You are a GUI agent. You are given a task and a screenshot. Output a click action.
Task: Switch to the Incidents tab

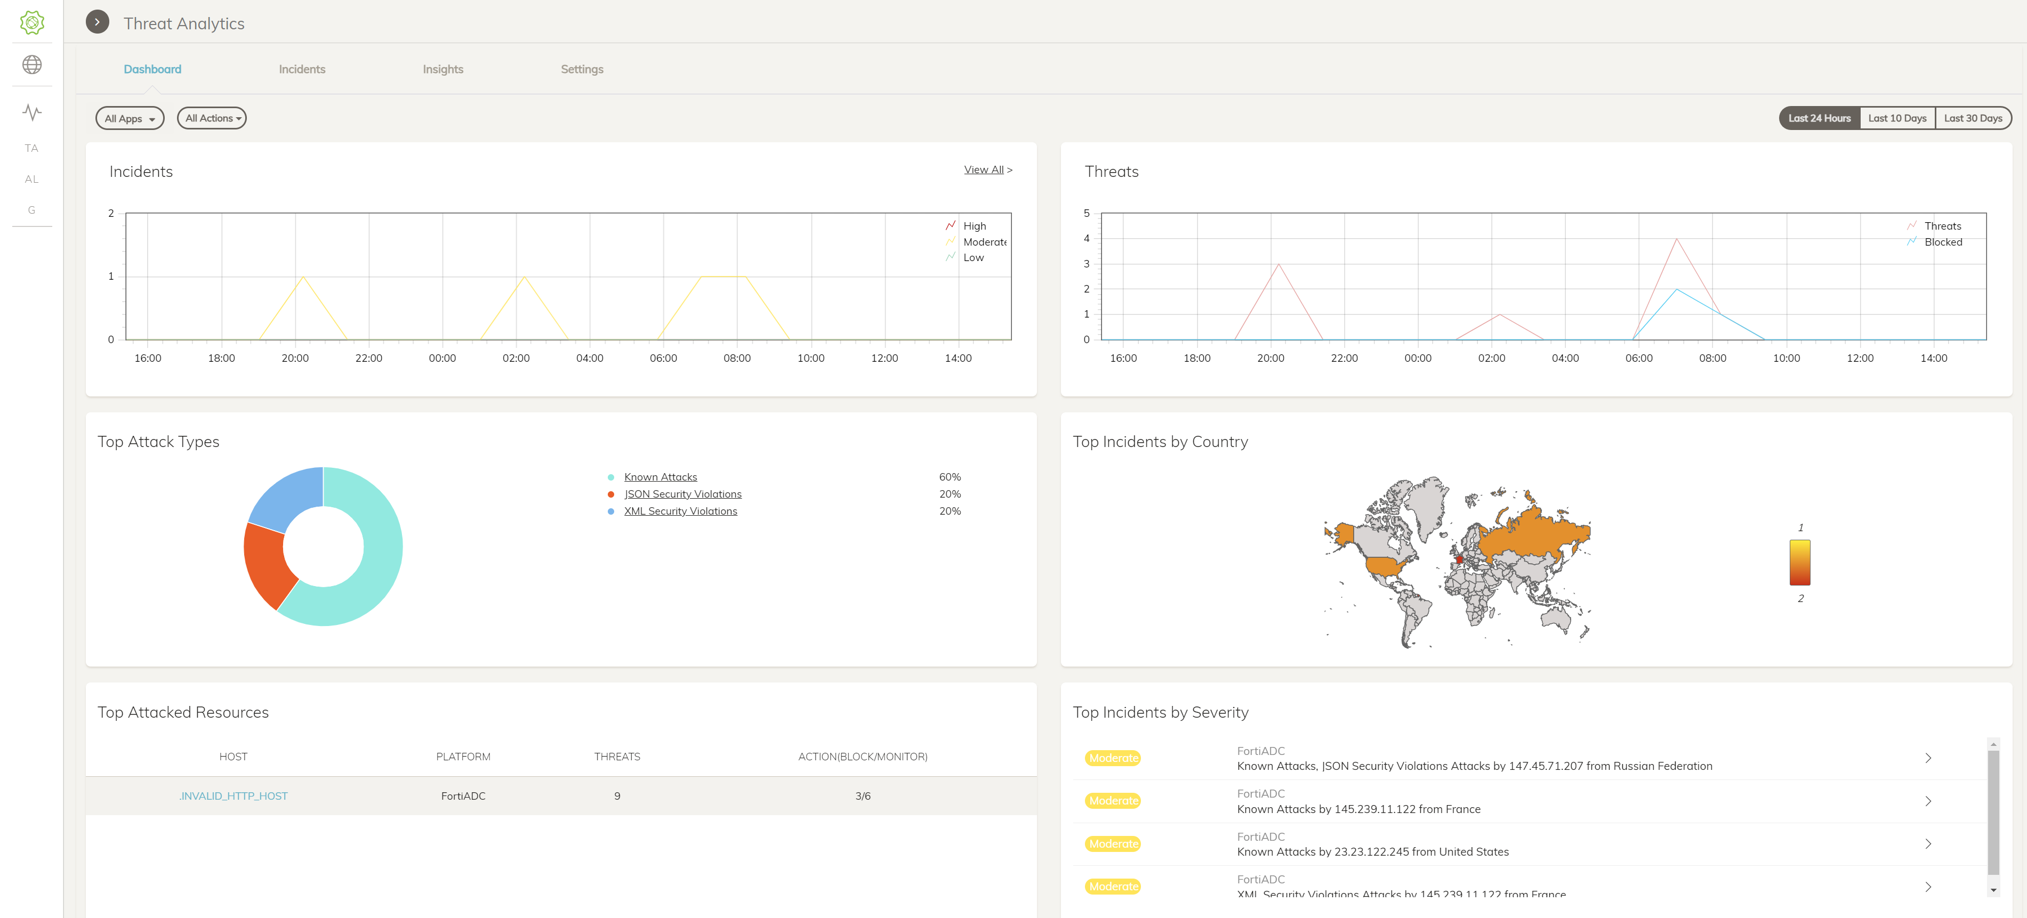coord(302,69)
